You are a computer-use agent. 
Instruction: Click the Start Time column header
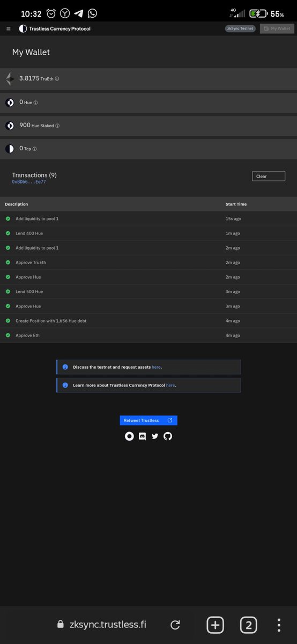click(236, 204)
